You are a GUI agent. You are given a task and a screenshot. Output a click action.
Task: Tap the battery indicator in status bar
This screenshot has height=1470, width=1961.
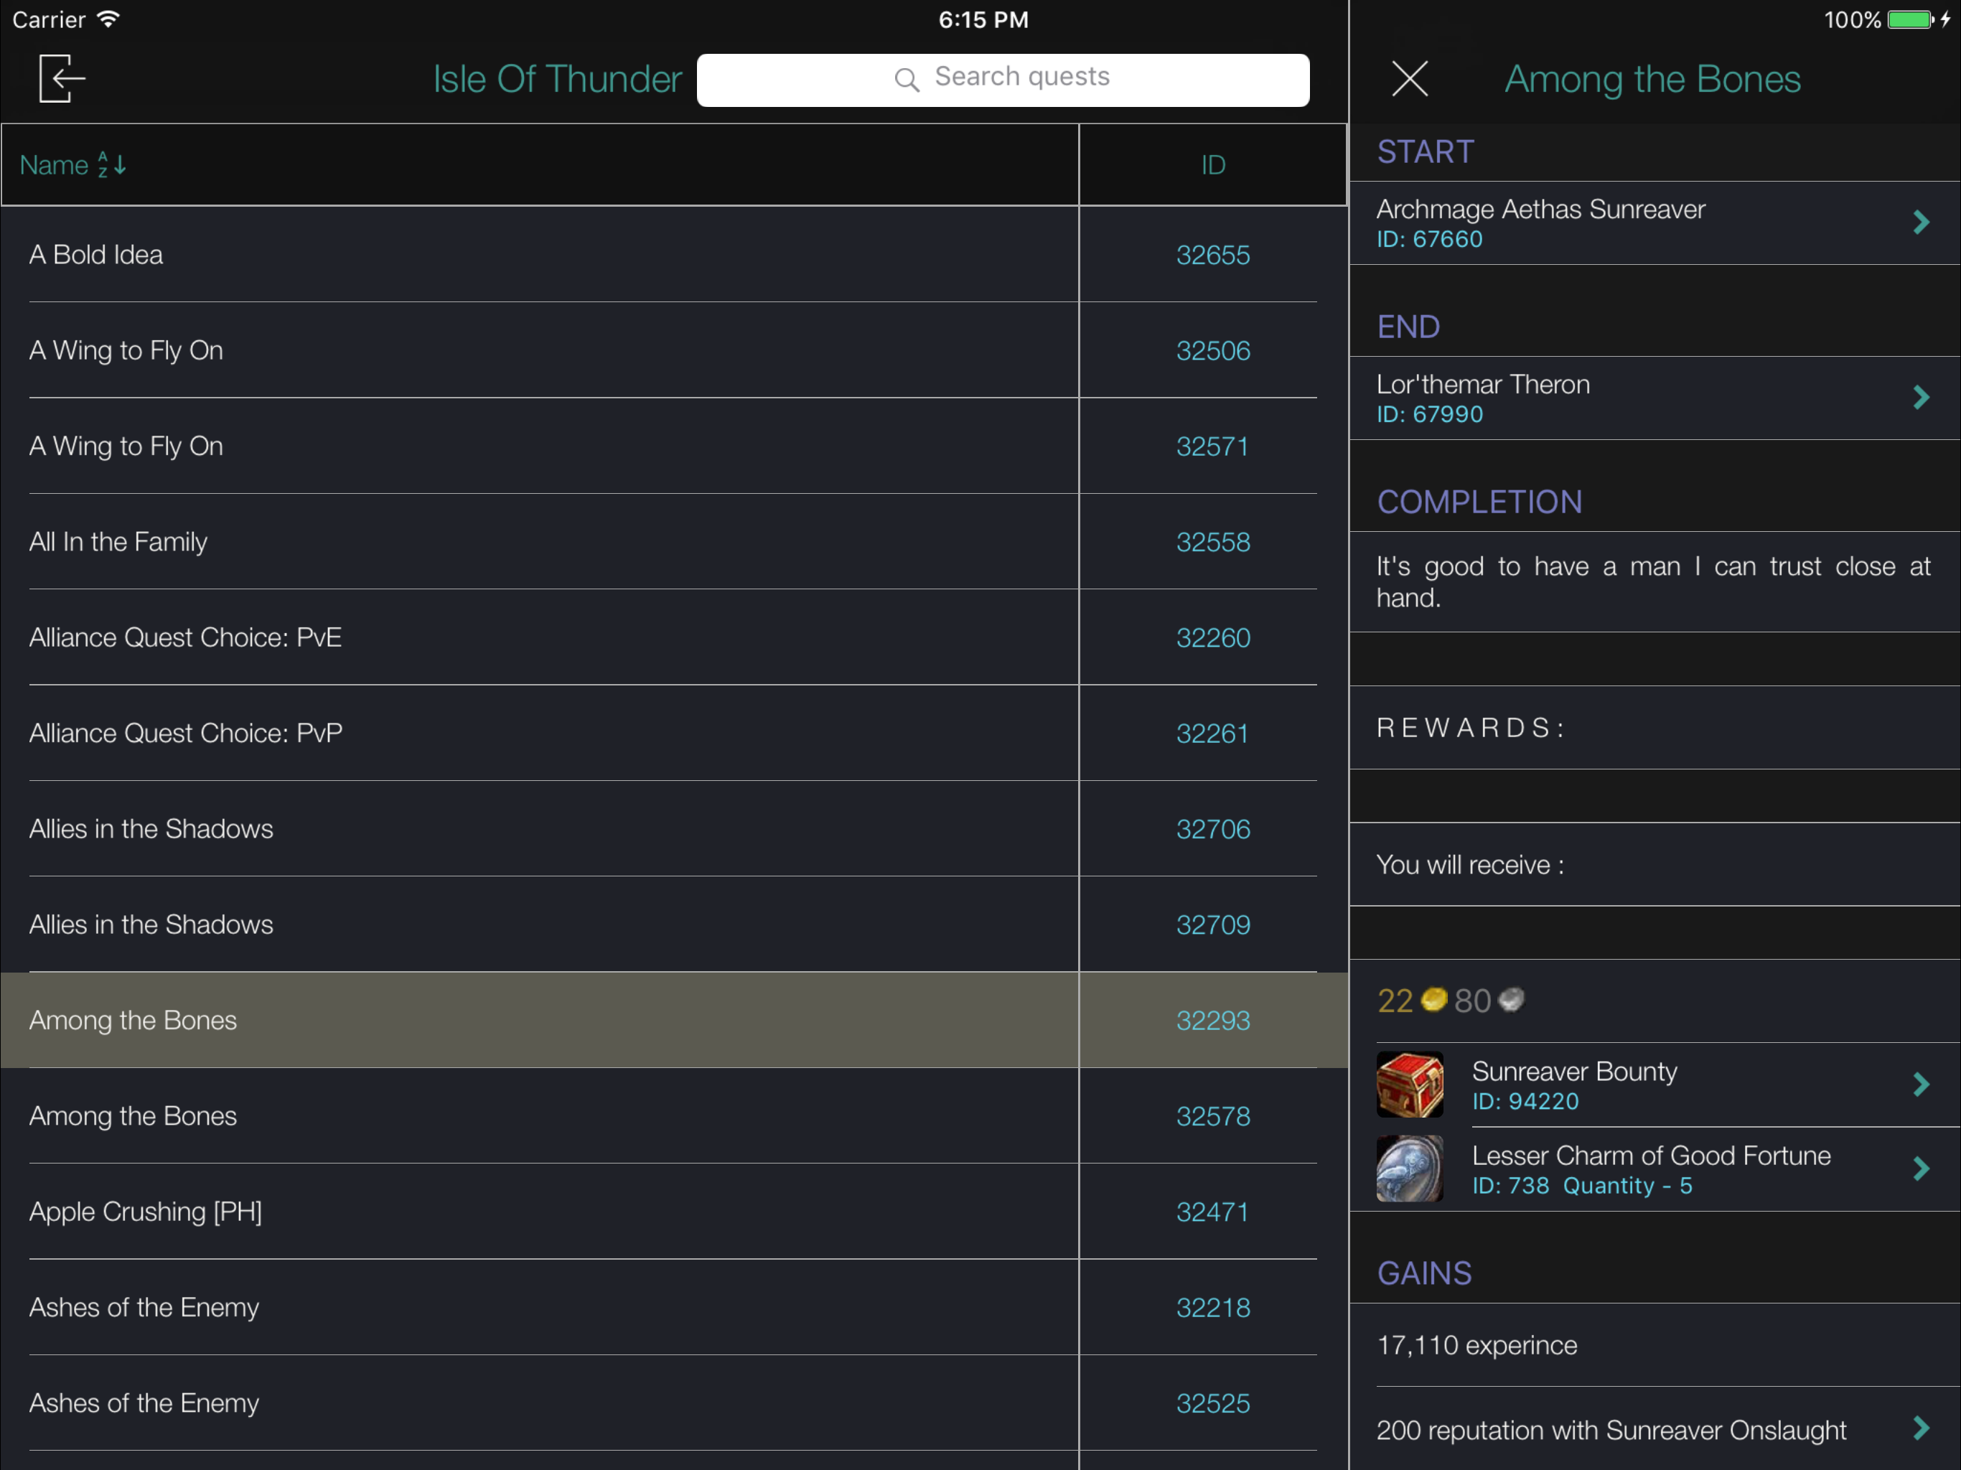pyautogui.click(x=1909, y=19)
